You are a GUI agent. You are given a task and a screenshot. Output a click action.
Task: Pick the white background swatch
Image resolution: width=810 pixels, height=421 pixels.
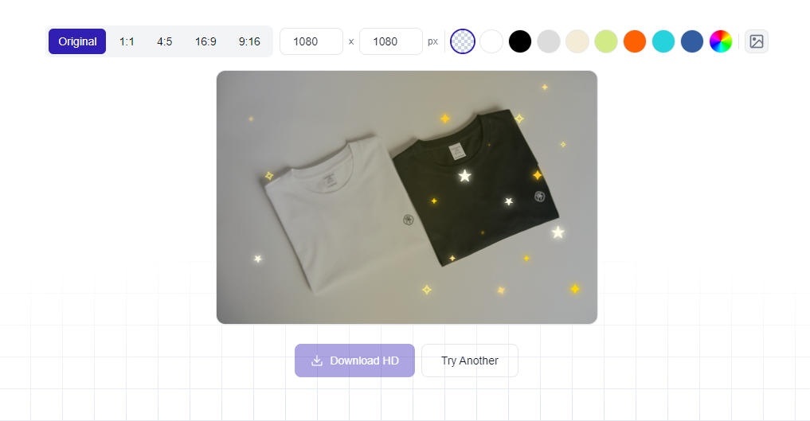pyautogui.click(x=491, y=41)
